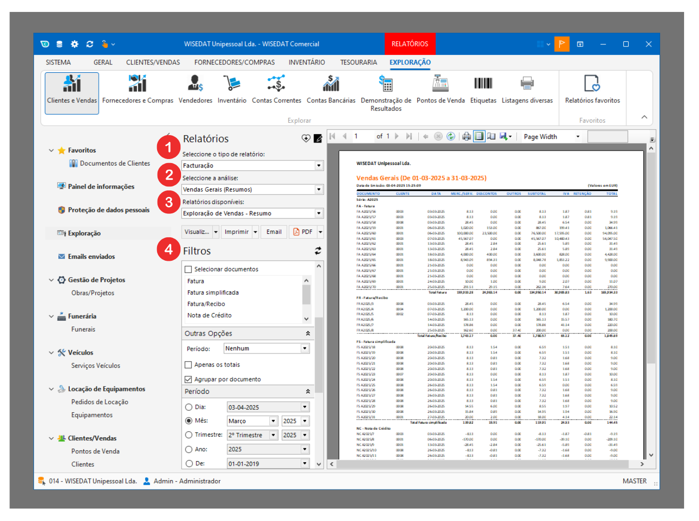Click the Filtros reset arrows icon
699x521 pixels.
pos(318,251)
